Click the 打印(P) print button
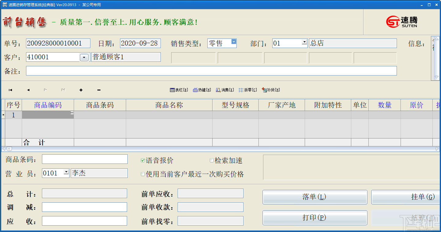Screen dimensions: 441x232 click(315, 218)
